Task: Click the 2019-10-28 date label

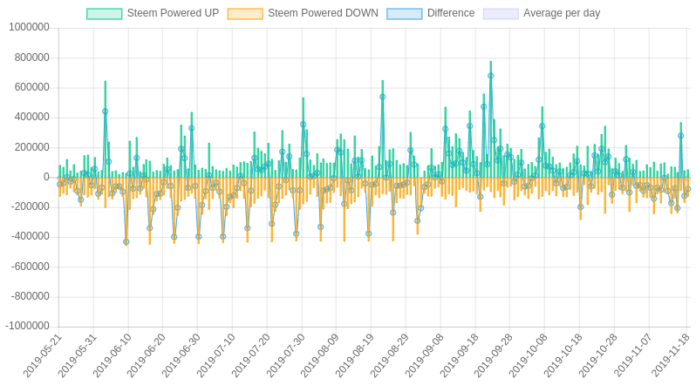Action: 597,355
